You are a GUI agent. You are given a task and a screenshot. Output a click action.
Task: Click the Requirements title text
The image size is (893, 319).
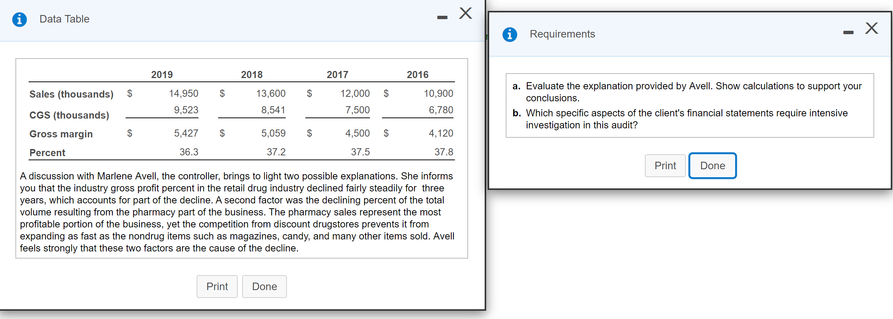562,34
